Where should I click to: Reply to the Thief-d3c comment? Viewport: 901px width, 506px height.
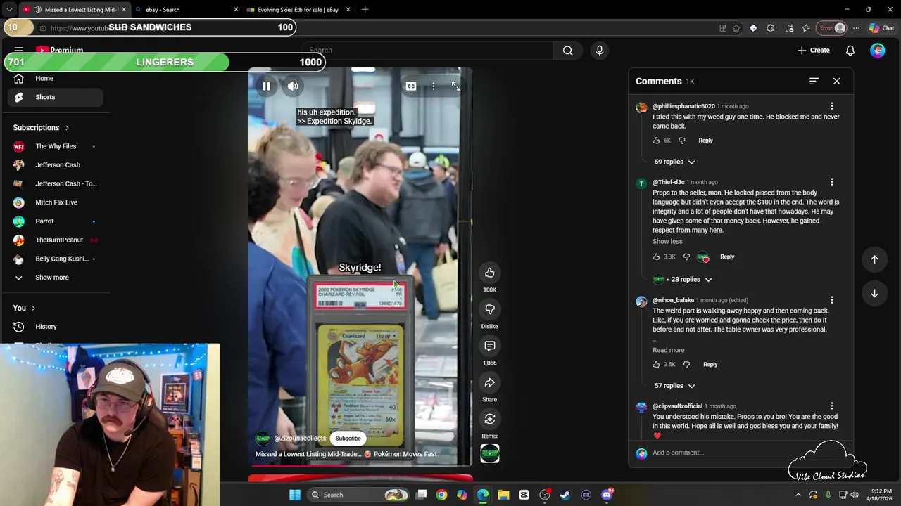click(727, 257)
